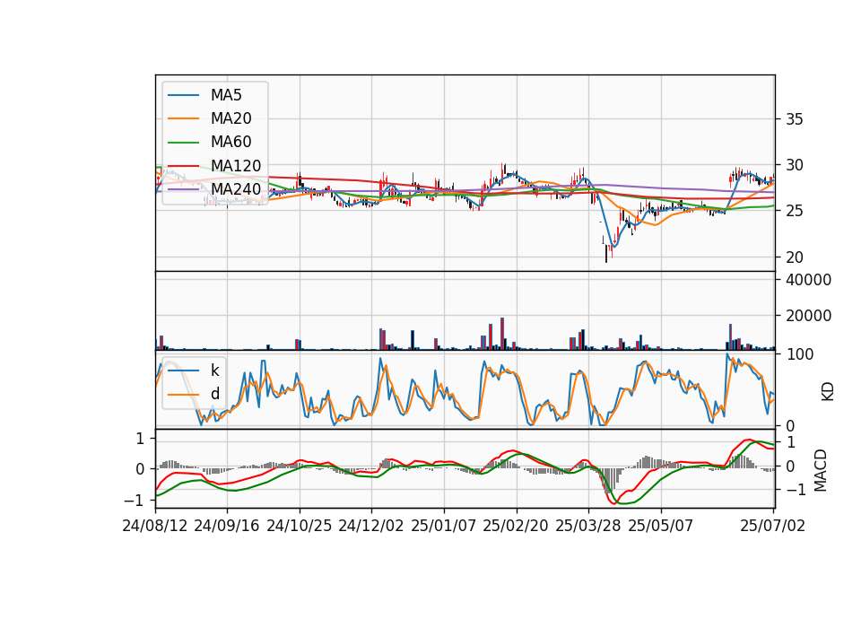The image size is (861, 619).
Task: Click the 'k' legend label in KD panel
Action: point(214,371)
